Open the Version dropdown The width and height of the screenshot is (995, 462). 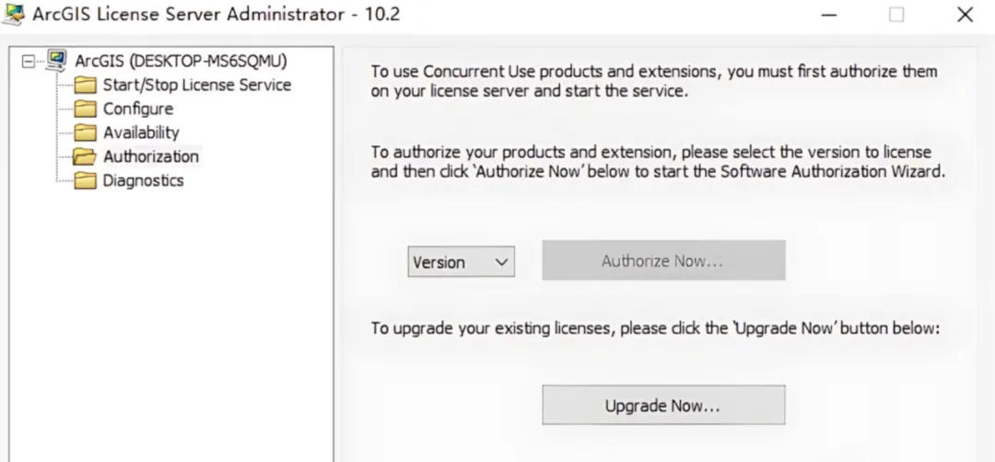[461, 261]
